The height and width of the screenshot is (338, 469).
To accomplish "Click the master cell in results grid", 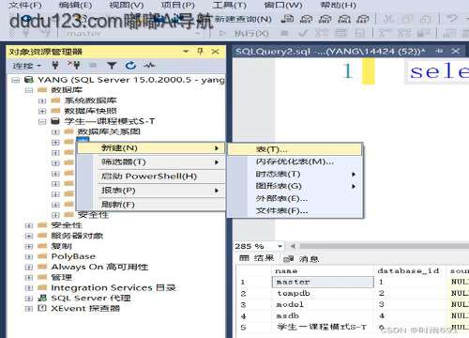I will (323, 282).
